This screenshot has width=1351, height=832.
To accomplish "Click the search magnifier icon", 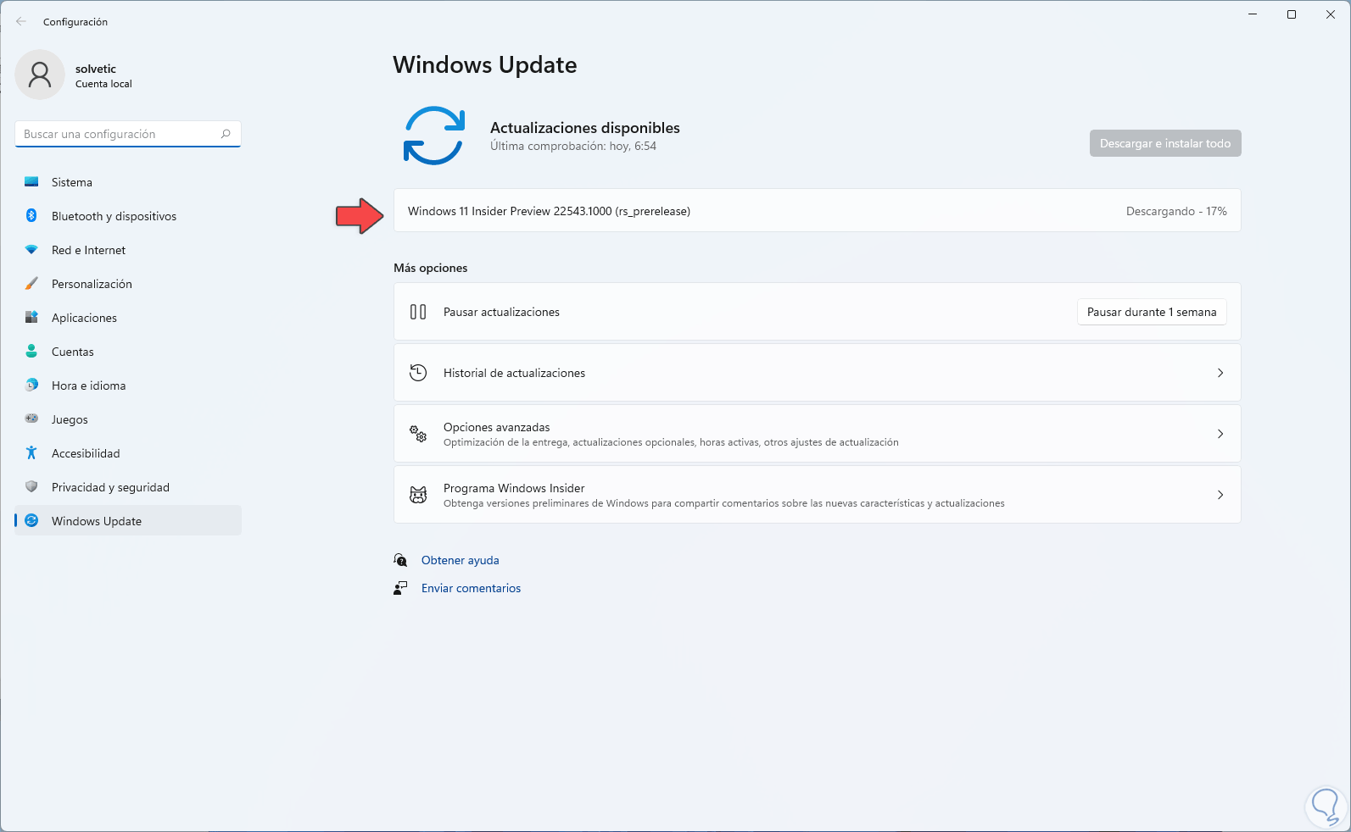I will click(x=226, y=134).
